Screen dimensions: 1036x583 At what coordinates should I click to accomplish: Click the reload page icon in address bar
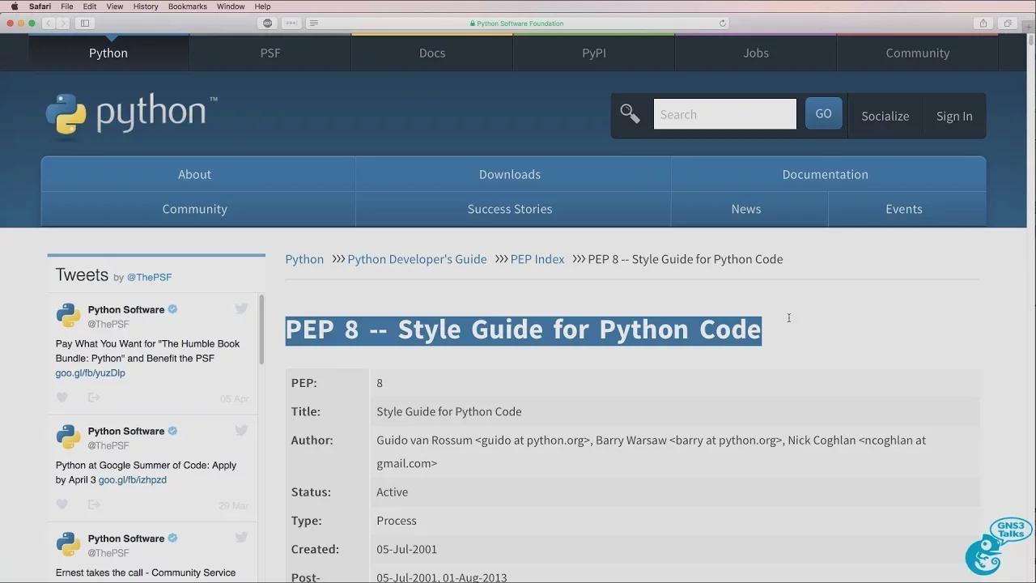point(722,23)
